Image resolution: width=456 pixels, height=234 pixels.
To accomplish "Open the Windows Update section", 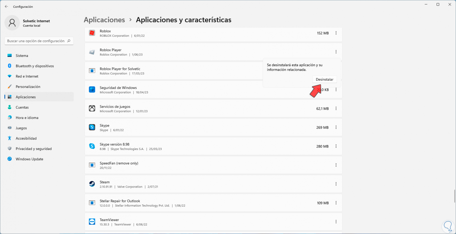I will pyautogui.click(x=29, y=159).
